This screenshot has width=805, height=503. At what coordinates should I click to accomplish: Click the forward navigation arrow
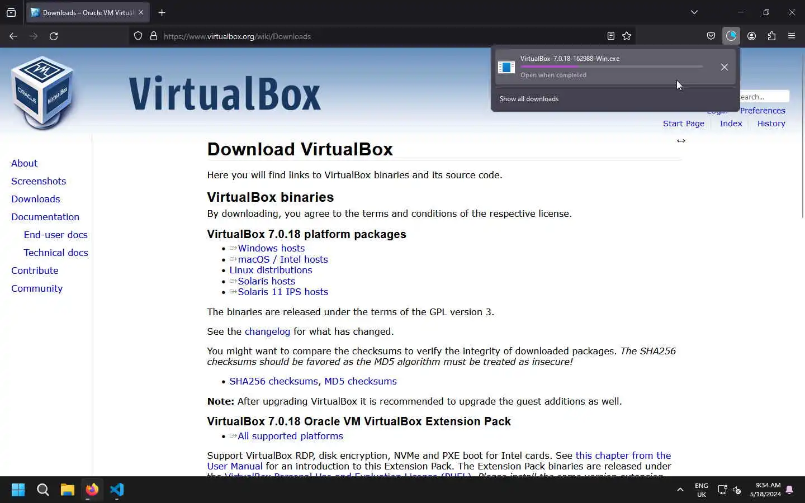pos(34,36)
